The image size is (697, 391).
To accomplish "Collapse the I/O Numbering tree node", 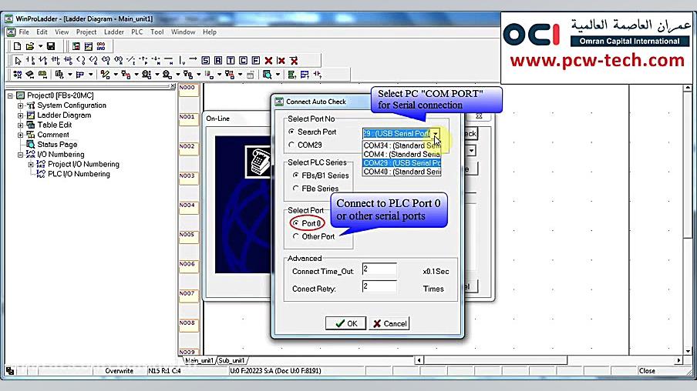I will [21, 155].
